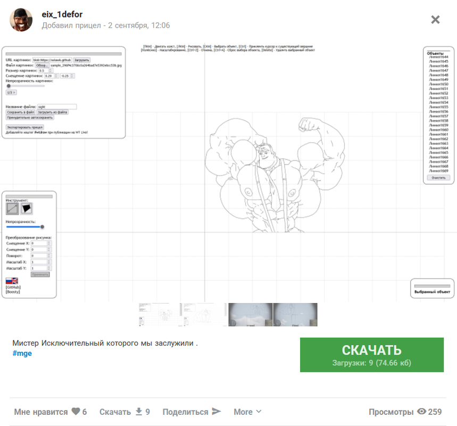457x426 pixels.
Task: Click the Загрузить из файла button
Action: (x=53, y=112)
